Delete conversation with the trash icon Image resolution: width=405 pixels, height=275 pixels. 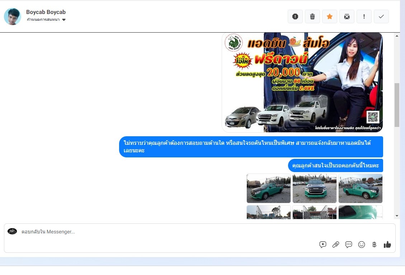pos(312,16)
